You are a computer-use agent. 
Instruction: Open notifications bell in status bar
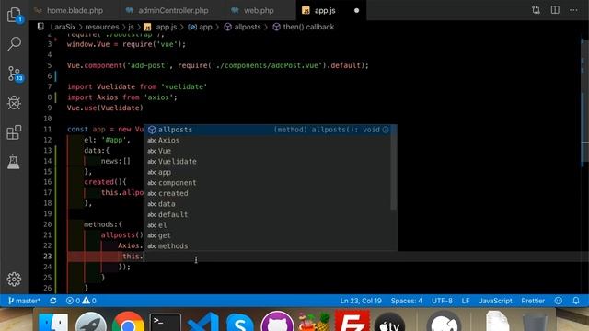[576, 301]
